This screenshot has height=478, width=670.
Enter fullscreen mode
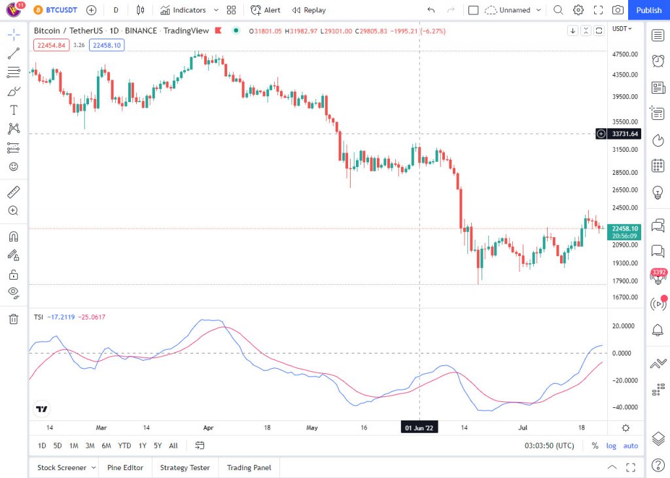[598, 10]
